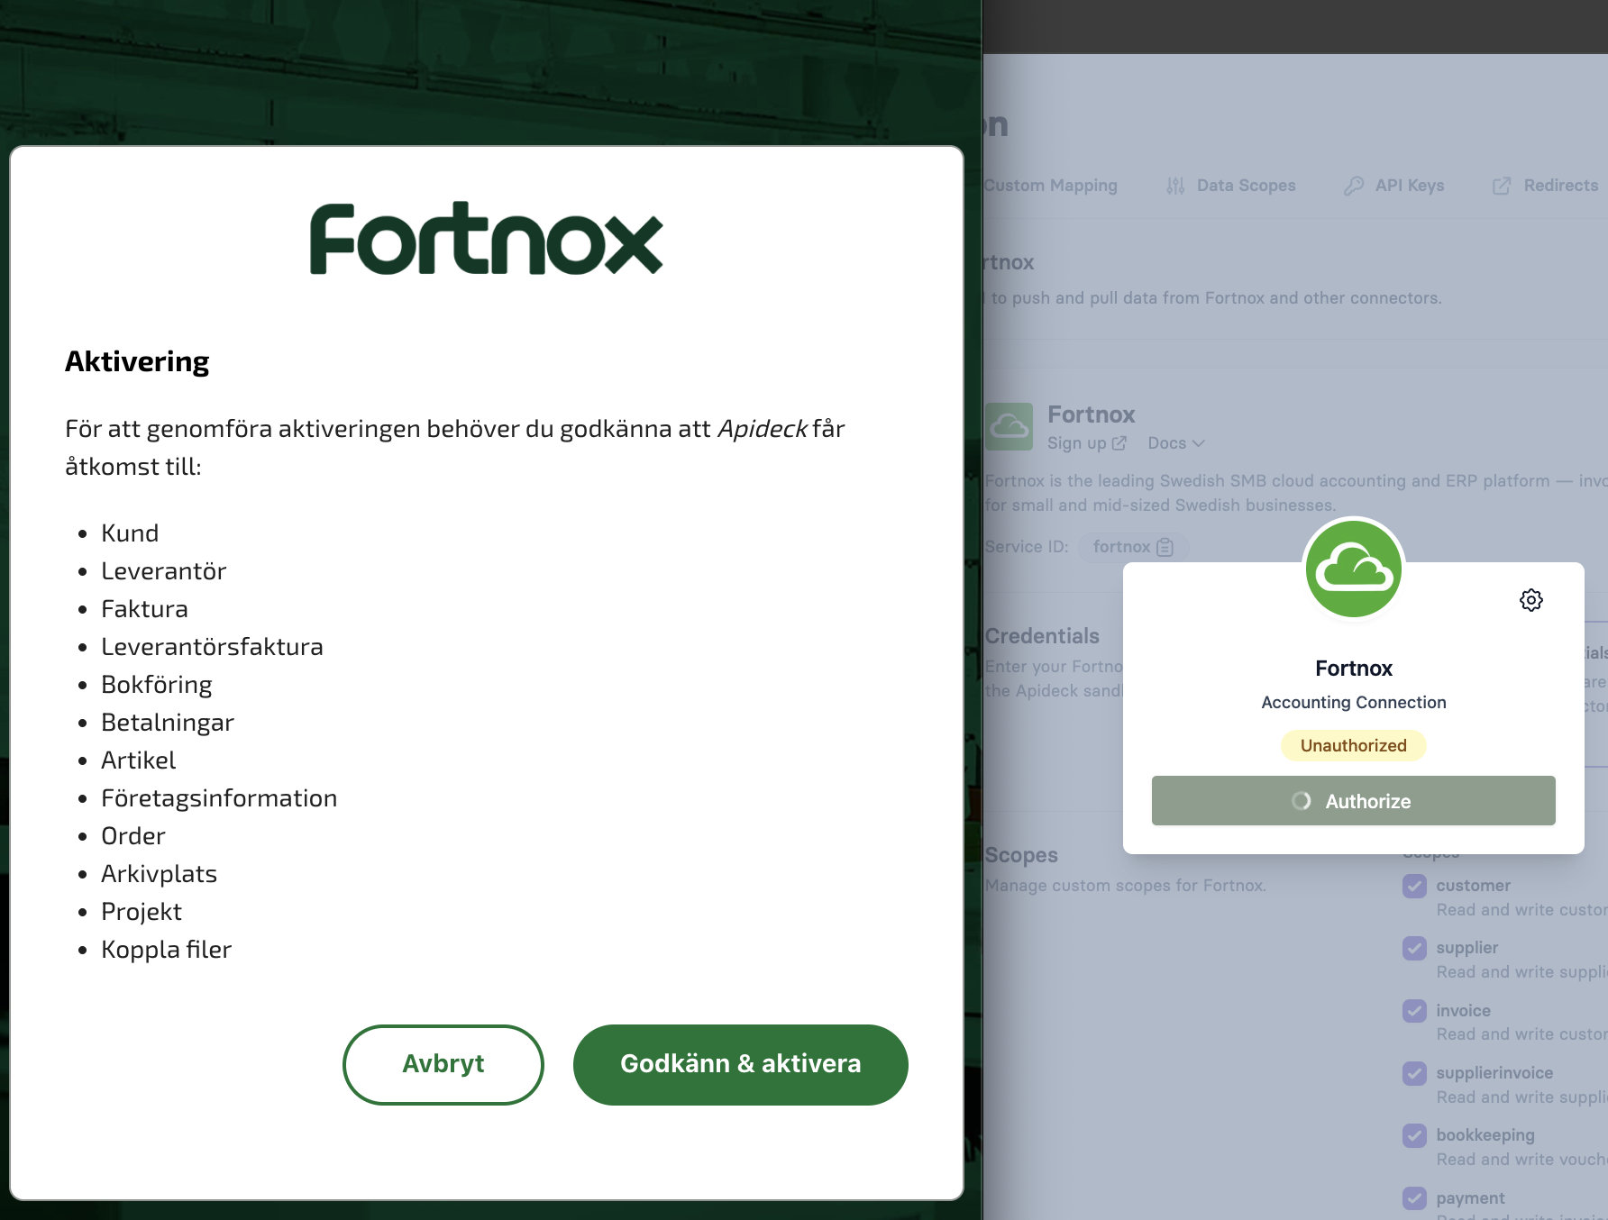Toggle the invoice scope checkbox

[1415, 1011]
